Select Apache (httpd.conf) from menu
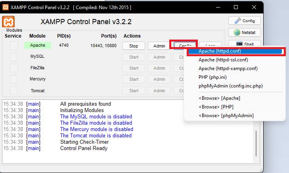 220,51
